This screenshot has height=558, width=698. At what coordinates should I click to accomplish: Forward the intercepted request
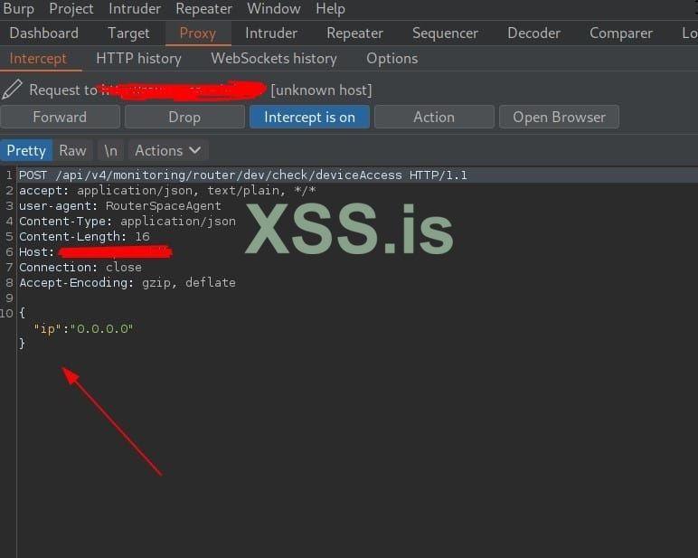click(60, 118)
